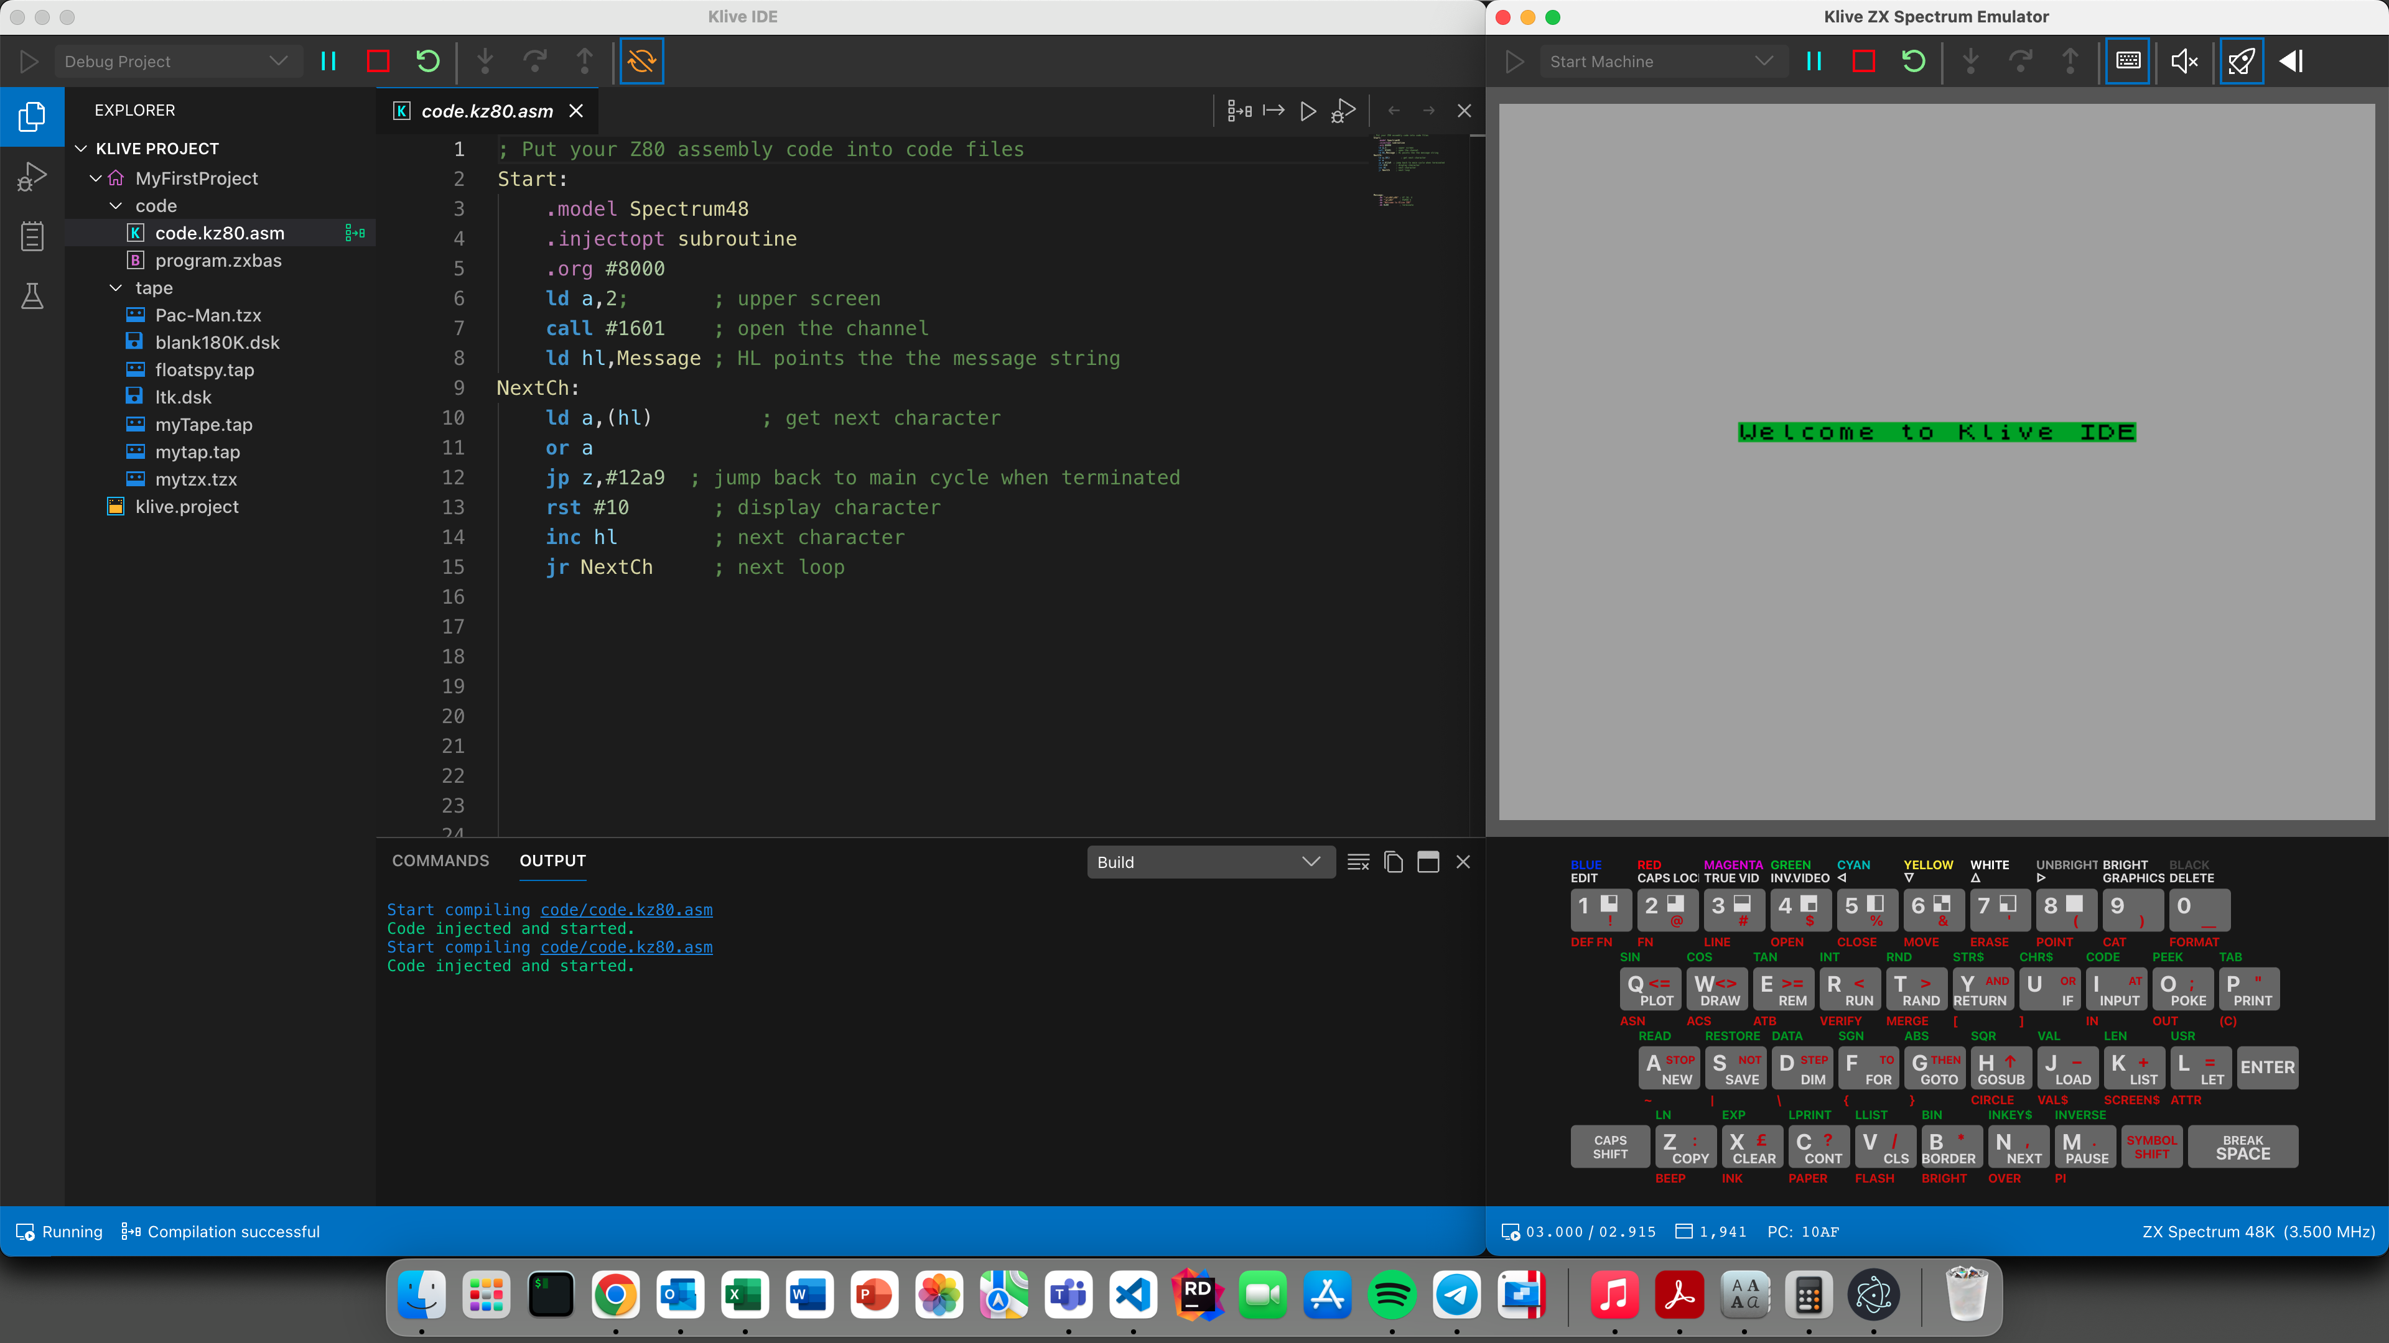This screenshot has width=2389, height=1343.
Task: Select program.zxbas in the explorer
Action: 219,261
